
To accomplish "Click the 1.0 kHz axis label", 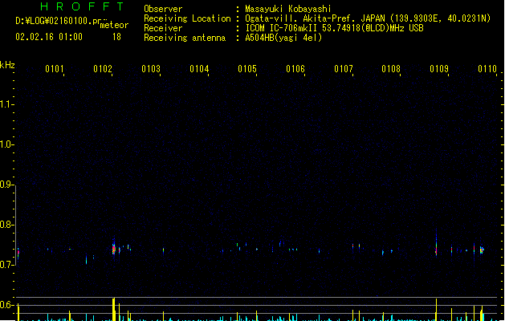I will point(6,144).
